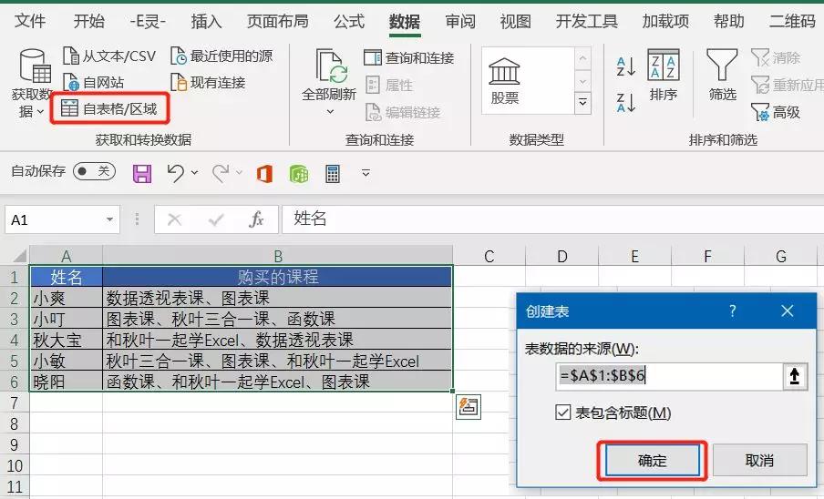Switch to the 开发工具 tab
This screenshot has height=499, width=824.
(x=586, y=21)
